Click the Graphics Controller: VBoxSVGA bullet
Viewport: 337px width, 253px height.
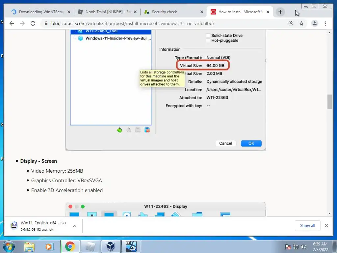point(66,181)
